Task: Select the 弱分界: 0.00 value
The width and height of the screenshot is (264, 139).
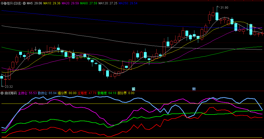Action: coord(126,93)
